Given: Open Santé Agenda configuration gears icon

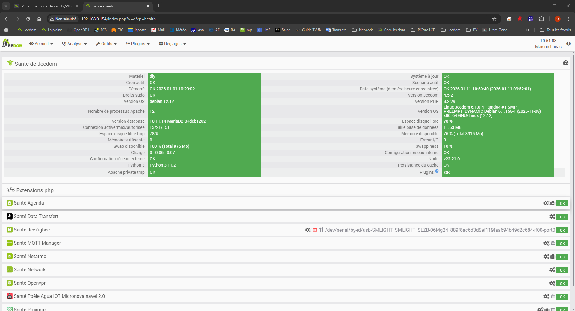Looking at the screenshot, I should (546, 203).
